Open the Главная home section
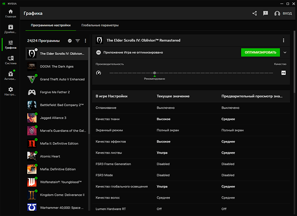This screenshot has height=216, width=297. [x=11, y=14]
